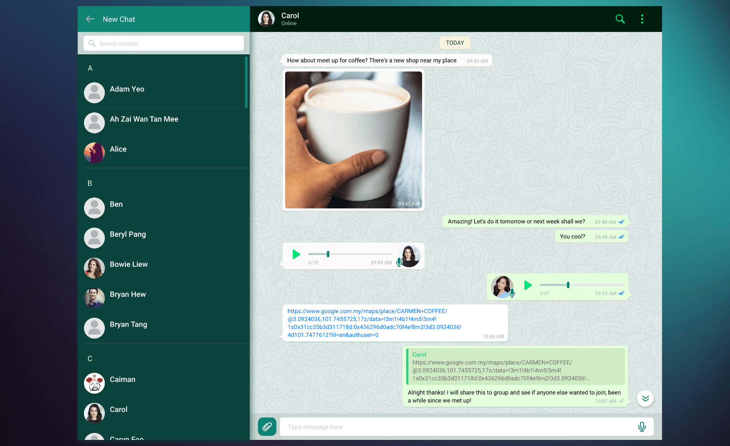Open the CARMEN+COFFEE Google Maps link
730x446 pixels.
tap(374, 323)
